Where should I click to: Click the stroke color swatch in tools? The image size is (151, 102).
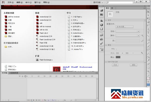click(148, 78)
